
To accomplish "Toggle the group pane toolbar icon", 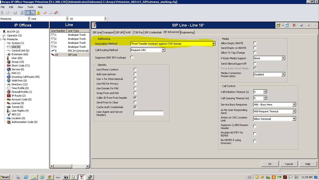I will tap(33, 13).
